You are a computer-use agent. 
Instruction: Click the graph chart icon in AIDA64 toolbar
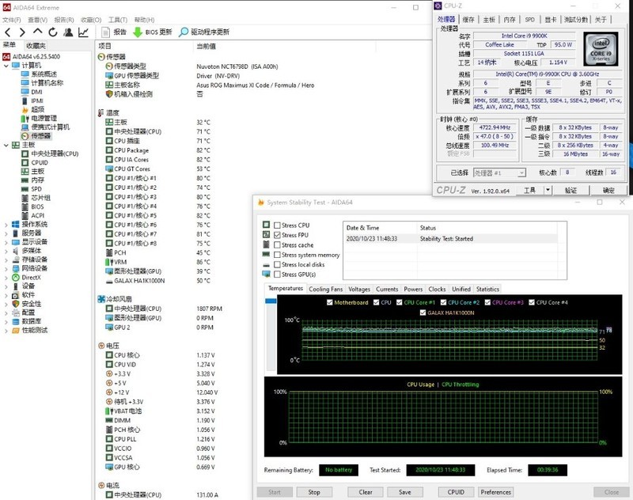tap(83, 32)
